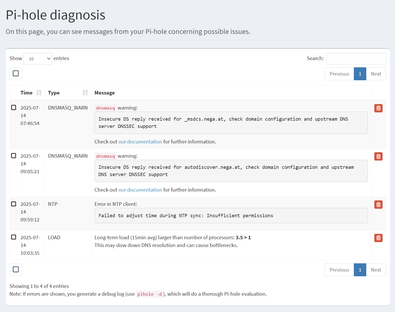The image size is (395, 312).
Task: Tick the bottom select-all checkbox
Action: (16, 270)
